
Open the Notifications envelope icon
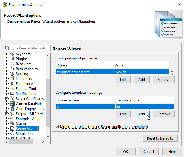coord(12,94)
